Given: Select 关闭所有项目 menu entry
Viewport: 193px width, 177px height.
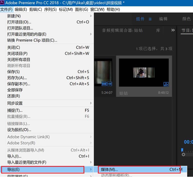Looking at the screenshot, I should coord(47,60).
